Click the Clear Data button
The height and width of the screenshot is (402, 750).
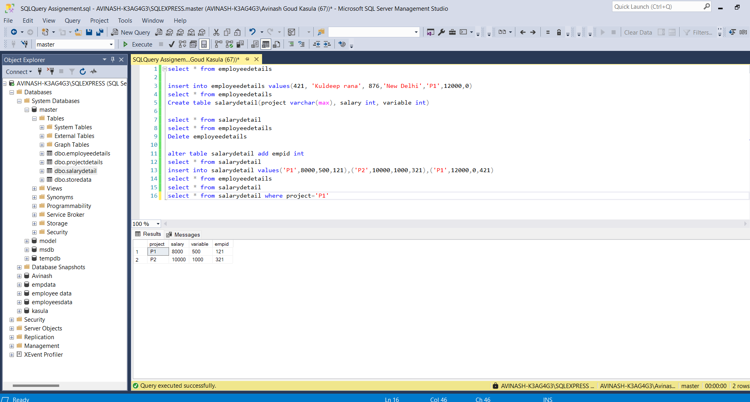tap(637, 32)
